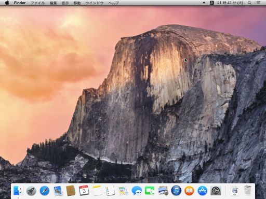Open the Contacts app in the Dock
Viewport: 266px width, 199px height.
(71, 191)
